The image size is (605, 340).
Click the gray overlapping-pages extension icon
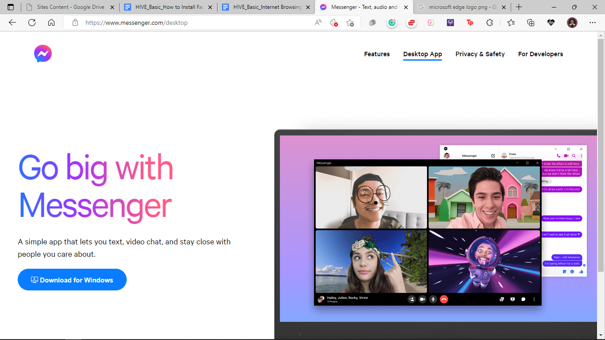tap(372, 23)
